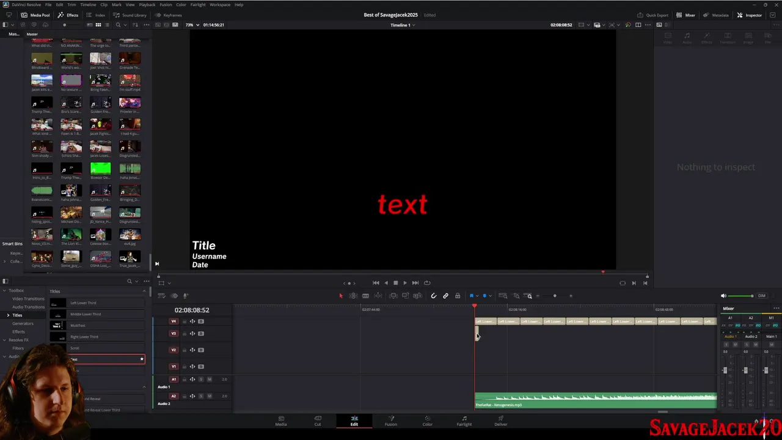The height and width of the screenshot is (440, 782).
Task: Toggle the Position Lock padlock icon
Action: tap(458, 296)
